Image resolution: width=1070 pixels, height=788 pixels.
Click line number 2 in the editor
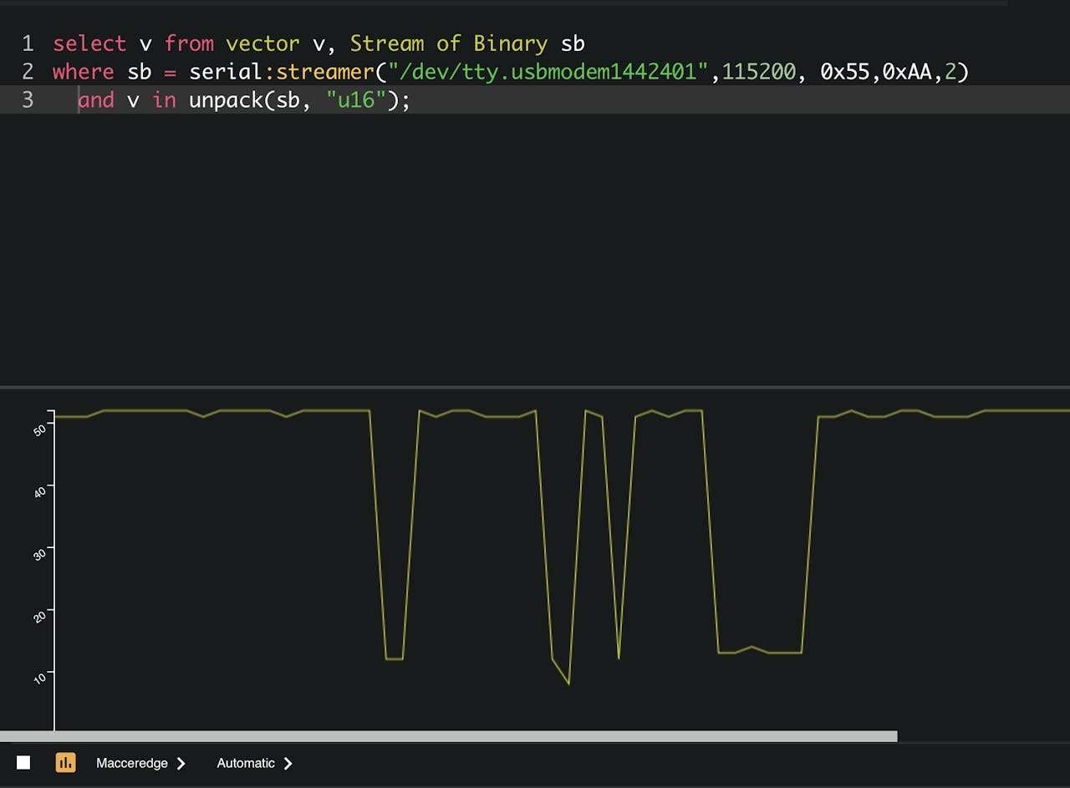tap(28, 72)
